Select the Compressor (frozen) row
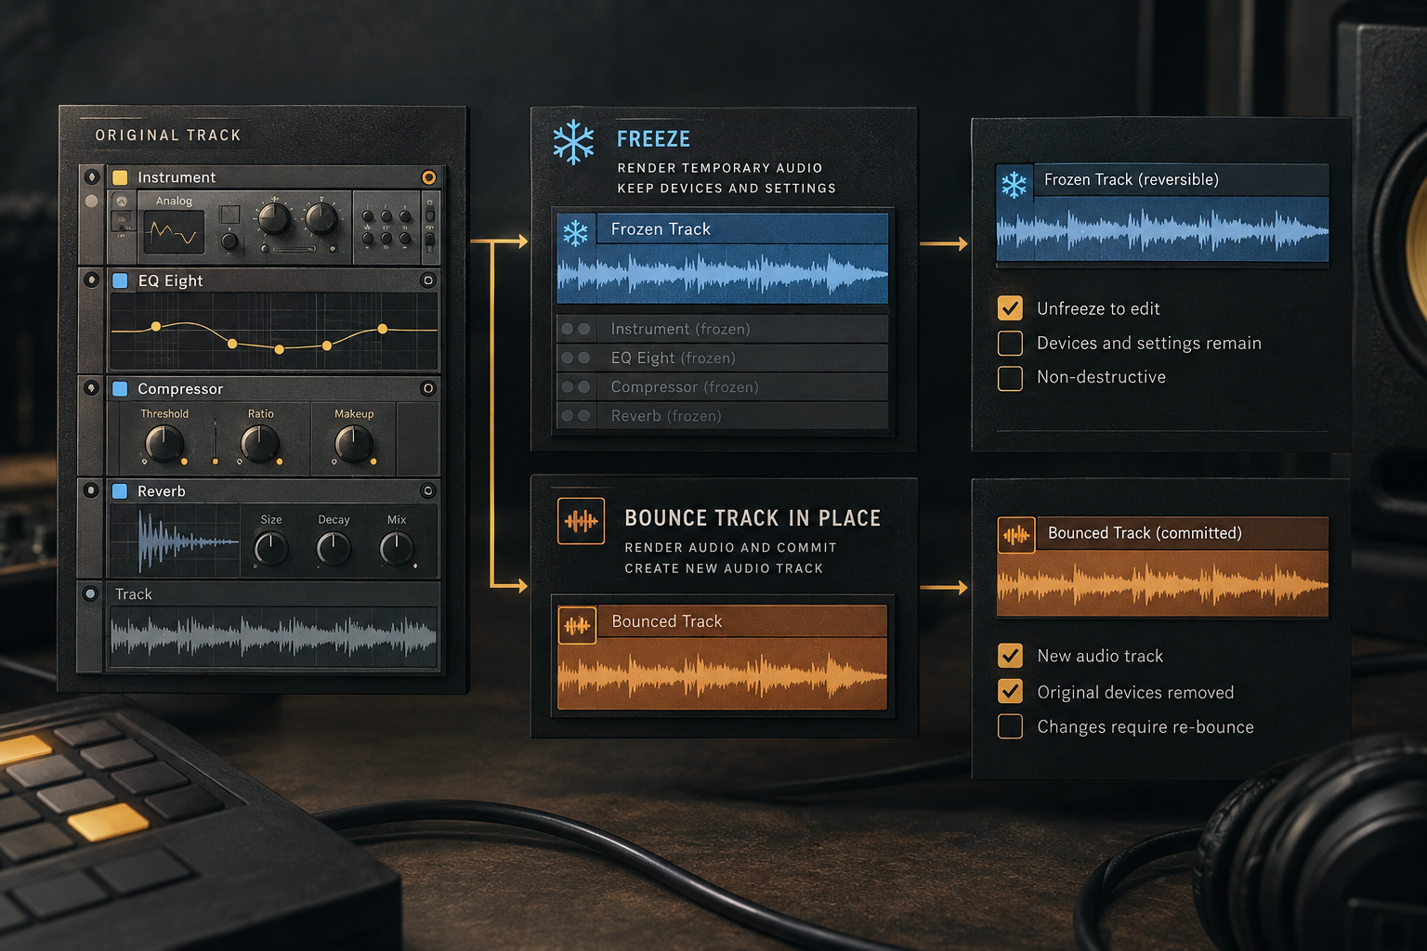Viewport: 1427px width, 951px height. tap(722, 386)
